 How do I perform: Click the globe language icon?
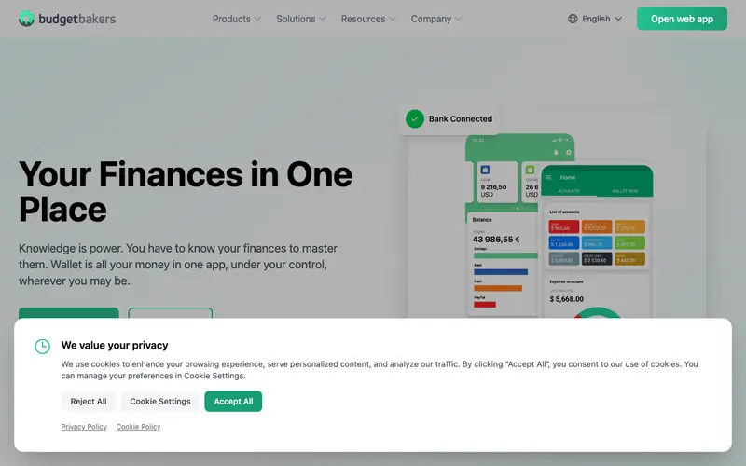pyautogui.click(x=573, y=19)
